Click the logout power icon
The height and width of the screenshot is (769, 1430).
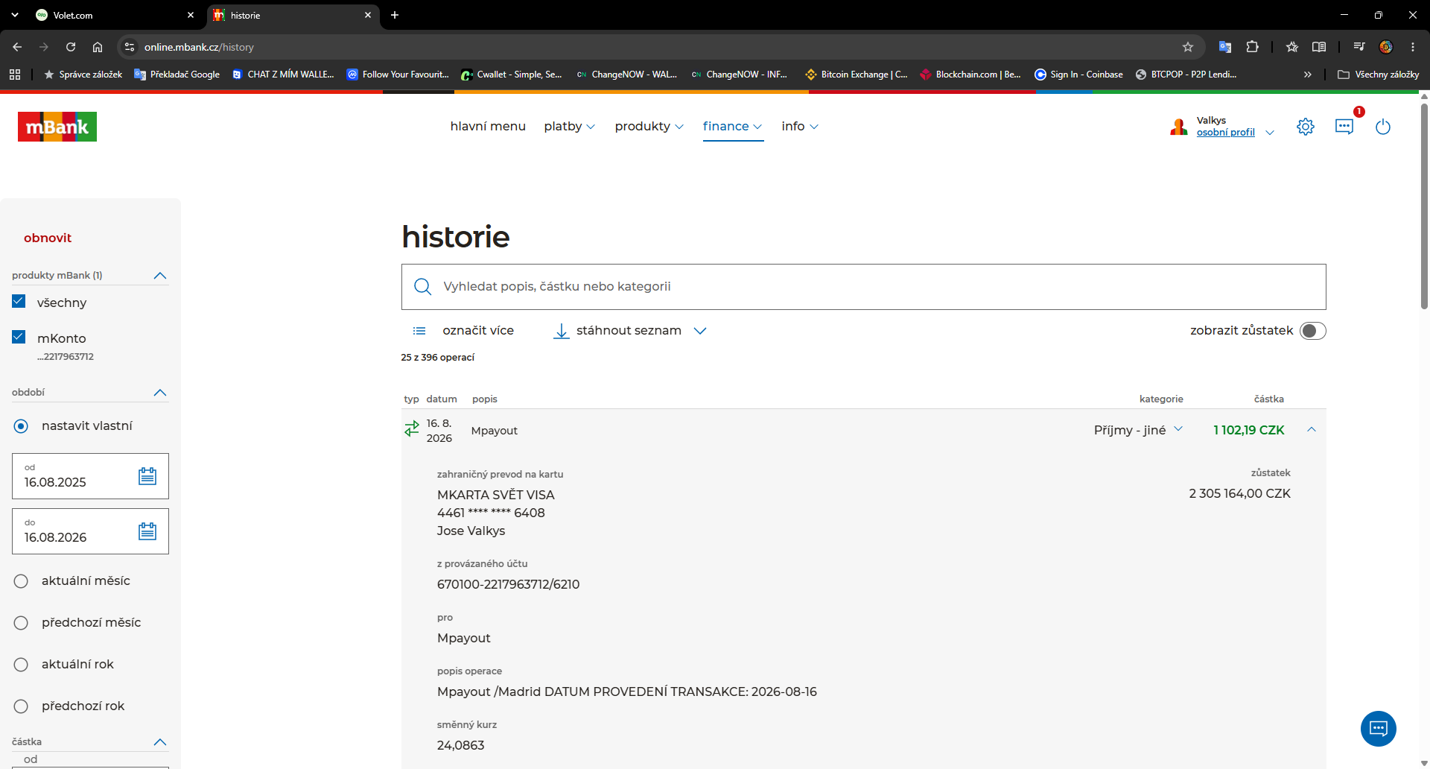click(x=1383, y=127)
